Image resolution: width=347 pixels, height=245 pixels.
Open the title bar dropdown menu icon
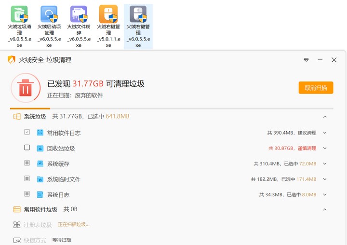(x=306, y=60)
